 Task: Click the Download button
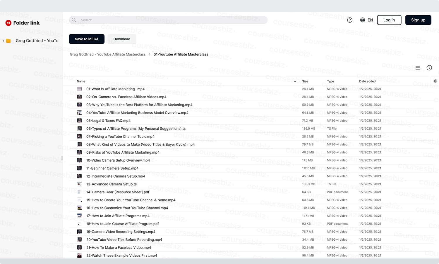(x=122, y=39)
